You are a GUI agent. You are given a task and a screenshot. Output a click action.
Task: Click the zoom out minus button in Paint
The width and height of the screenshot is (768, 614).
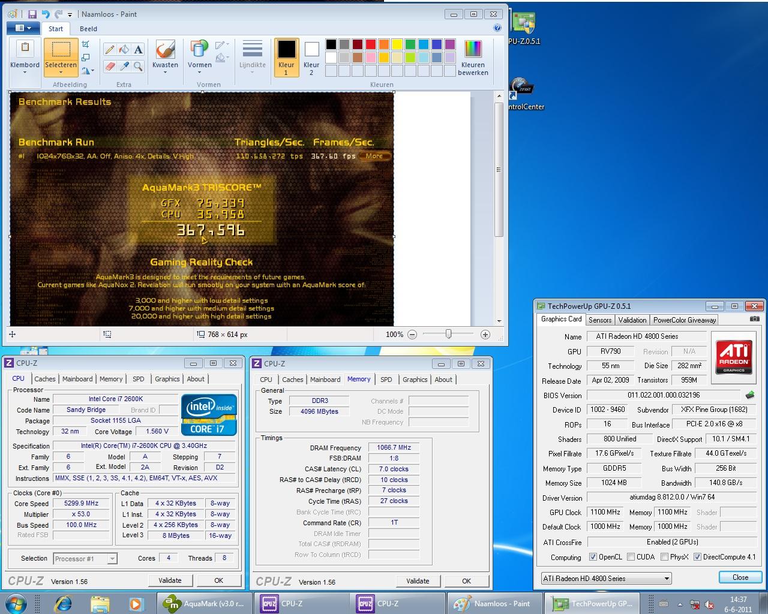pos(412,335)
